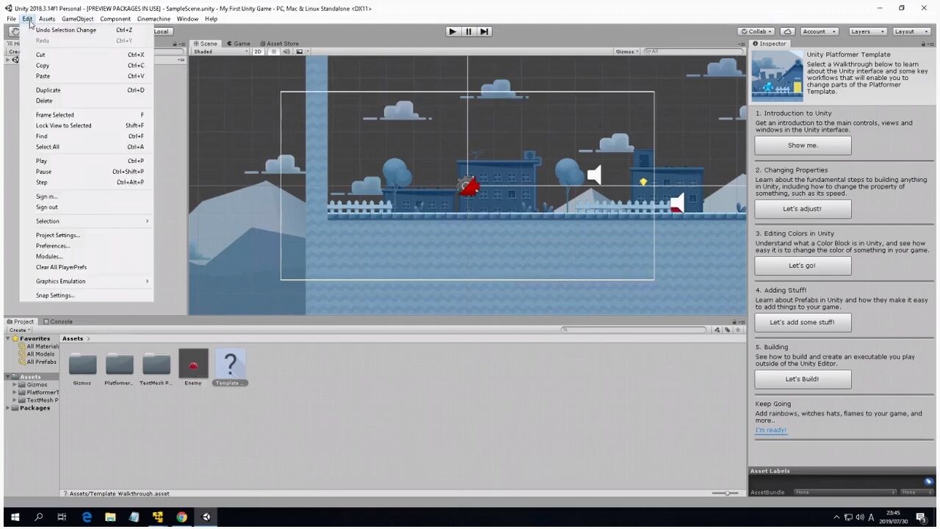
Task: Open the Shaded draw mode dropdown
Action: tap(220, 51)
